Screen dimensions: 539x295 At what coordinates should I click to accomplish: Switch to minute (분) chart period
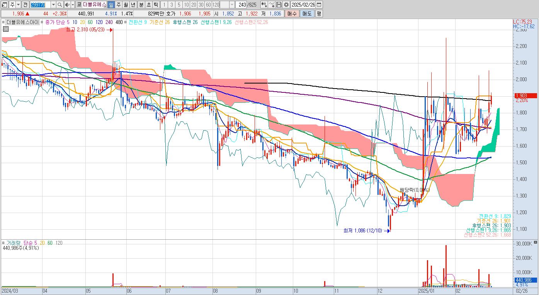[141, 5]
